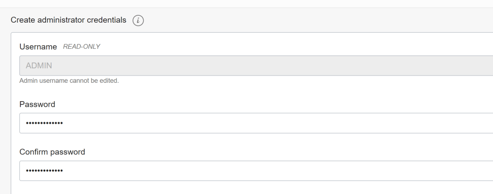Place cursor after the last Password dot

pyautogui.click(x=64, y=123)
